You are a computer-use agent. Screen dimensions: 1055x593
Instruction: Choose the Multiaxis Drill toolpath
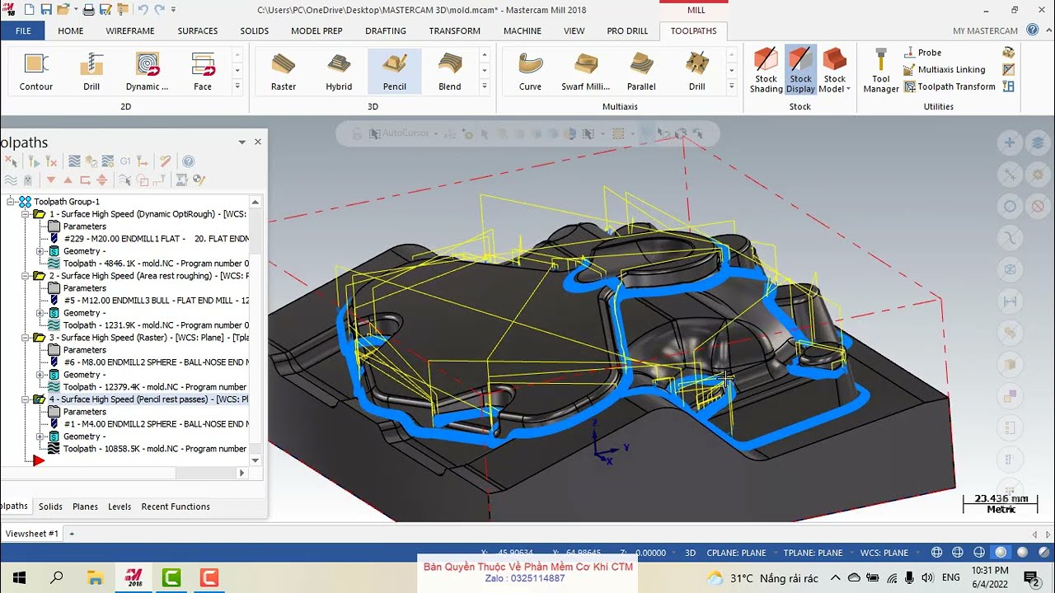click(x=697, y=72)
